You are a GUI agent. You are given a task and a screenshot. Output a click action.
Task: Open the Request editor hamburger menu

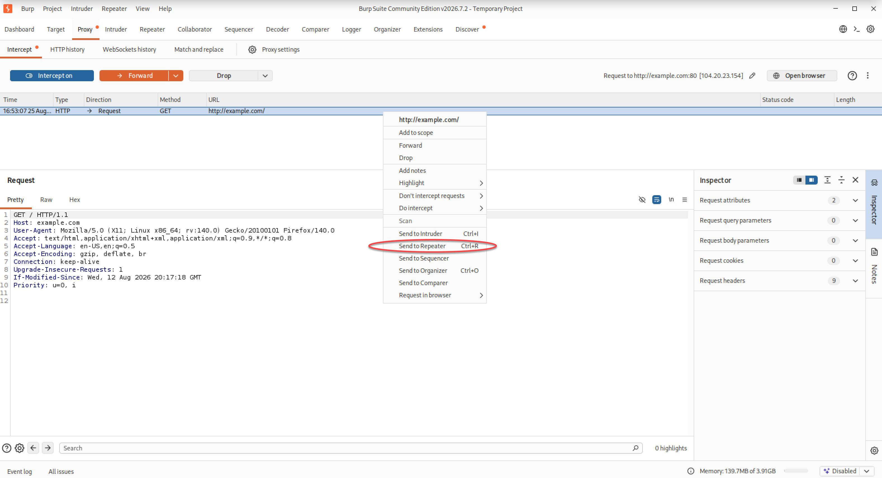point(685,199)
